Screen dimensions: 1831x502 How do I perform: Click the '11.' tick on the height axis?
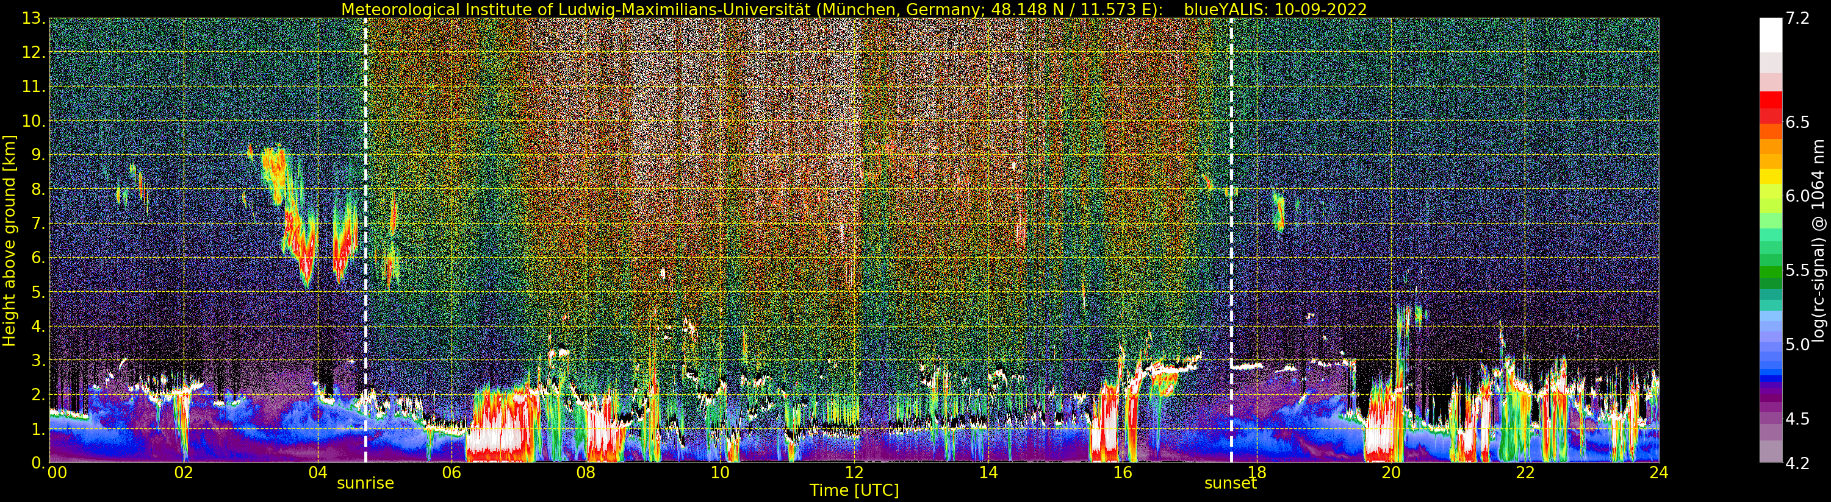point(34,87)
